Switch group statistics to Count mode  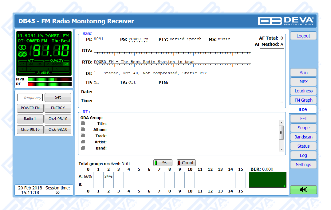(x=186, y=163)
